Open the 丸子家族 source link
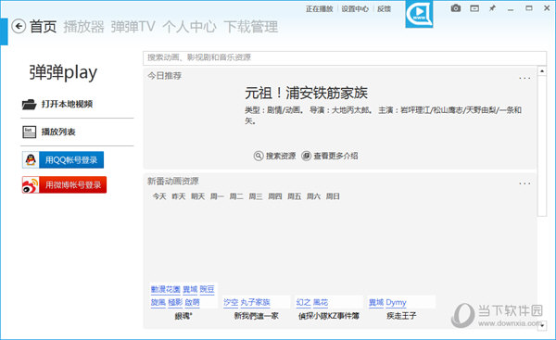The width and height of the screenshot is (556, 340). [x=256, y=302]
